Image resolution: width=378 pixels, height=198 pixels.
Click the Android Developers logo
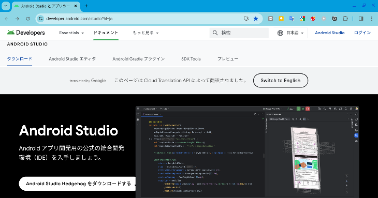pyautogui.click(x=26, y=33)
